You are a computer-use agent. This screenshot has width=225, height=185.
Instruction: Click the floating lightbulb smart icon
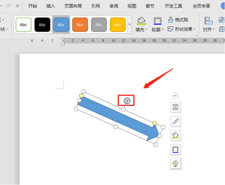(175, 164)
